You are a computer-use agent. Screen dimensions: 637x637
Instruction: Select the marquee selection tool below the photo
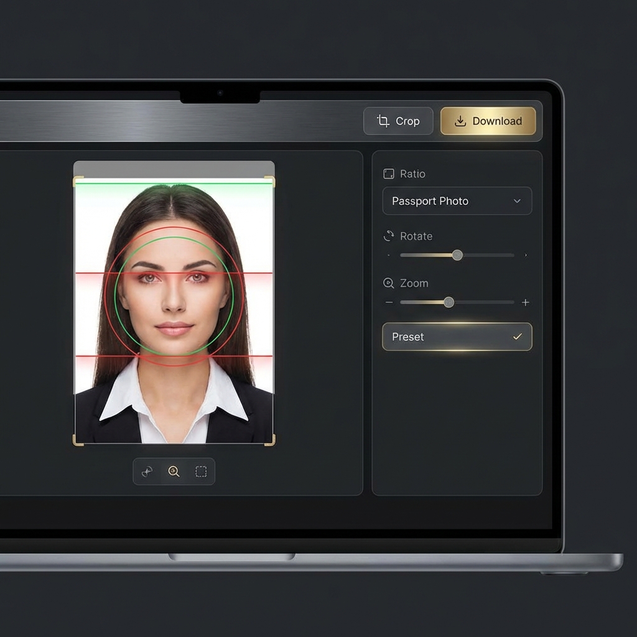[200, 472]
